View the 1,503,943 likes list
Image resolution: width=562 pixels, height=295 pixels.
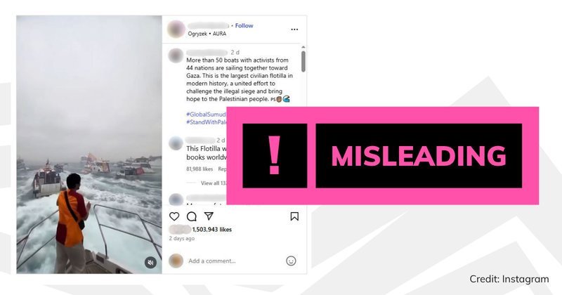click(212, 230)
